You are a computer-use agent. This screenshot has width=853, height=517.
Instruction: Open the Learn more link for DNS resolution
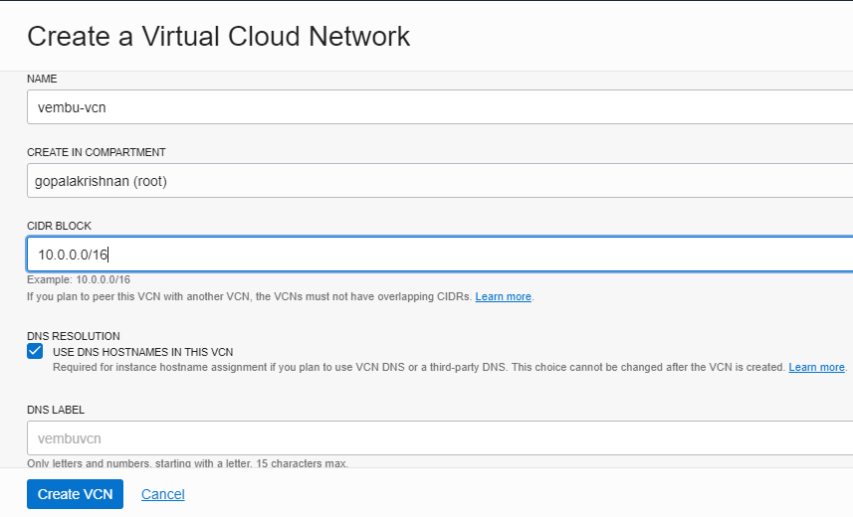816,368
